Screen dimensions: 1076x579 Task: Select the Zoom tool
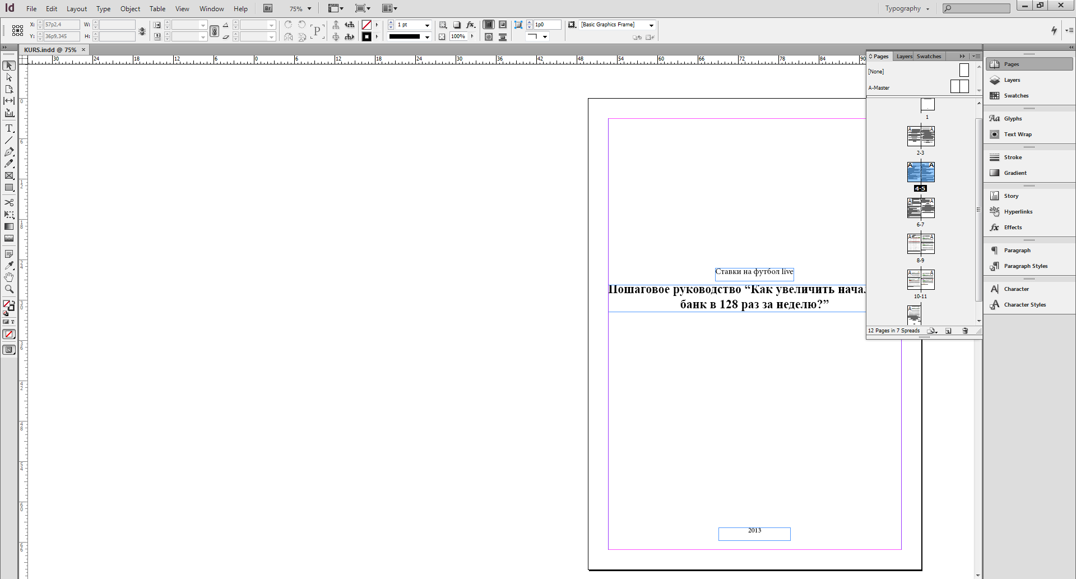(x=9, y=289)
